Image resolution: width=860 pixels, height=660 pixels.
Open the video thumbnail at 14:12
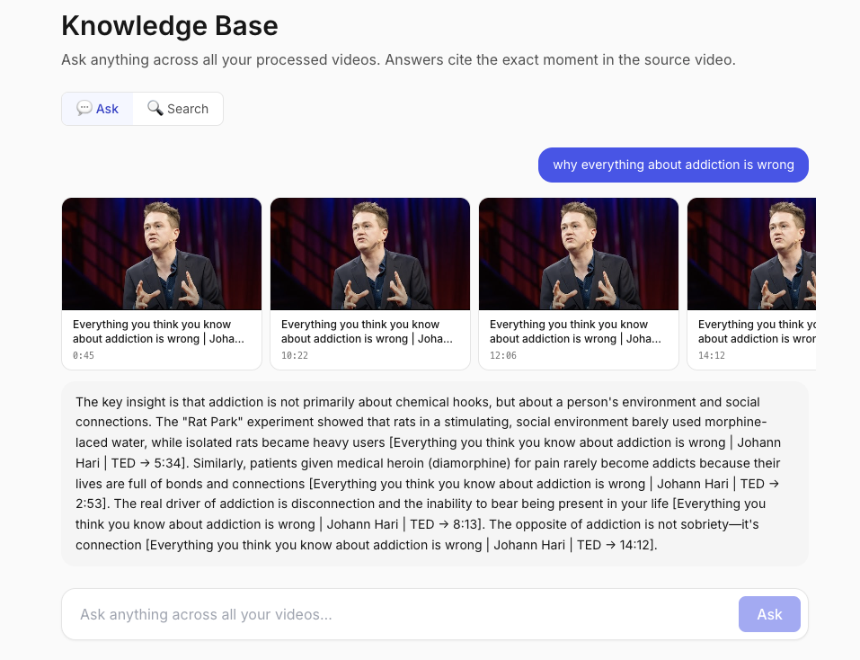coord(751,254)
